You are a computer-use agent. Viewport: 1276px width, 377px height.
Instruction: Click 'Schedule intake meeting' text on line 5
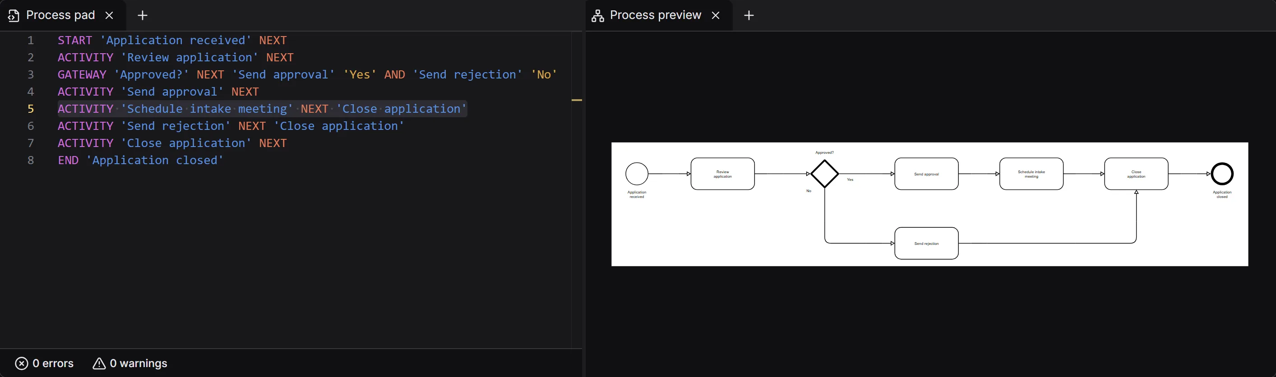(207, 109)
